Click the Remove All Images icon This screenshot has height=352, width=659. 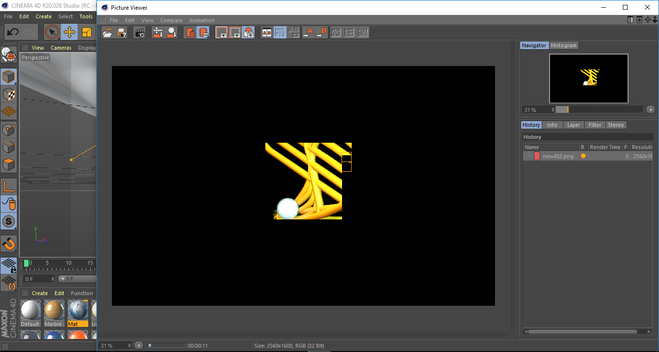(203, 32)
